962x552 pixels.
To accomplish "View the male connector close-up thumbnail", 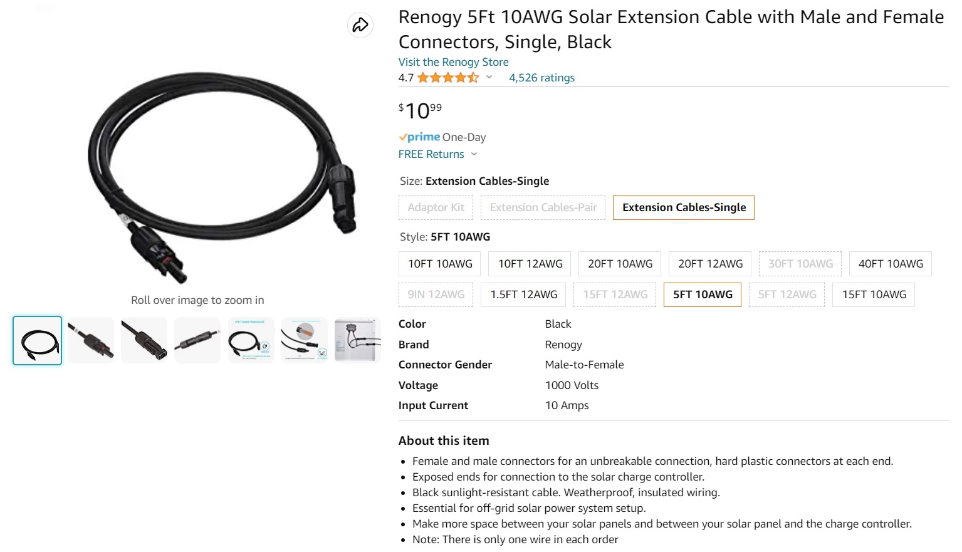I will 91,340.
